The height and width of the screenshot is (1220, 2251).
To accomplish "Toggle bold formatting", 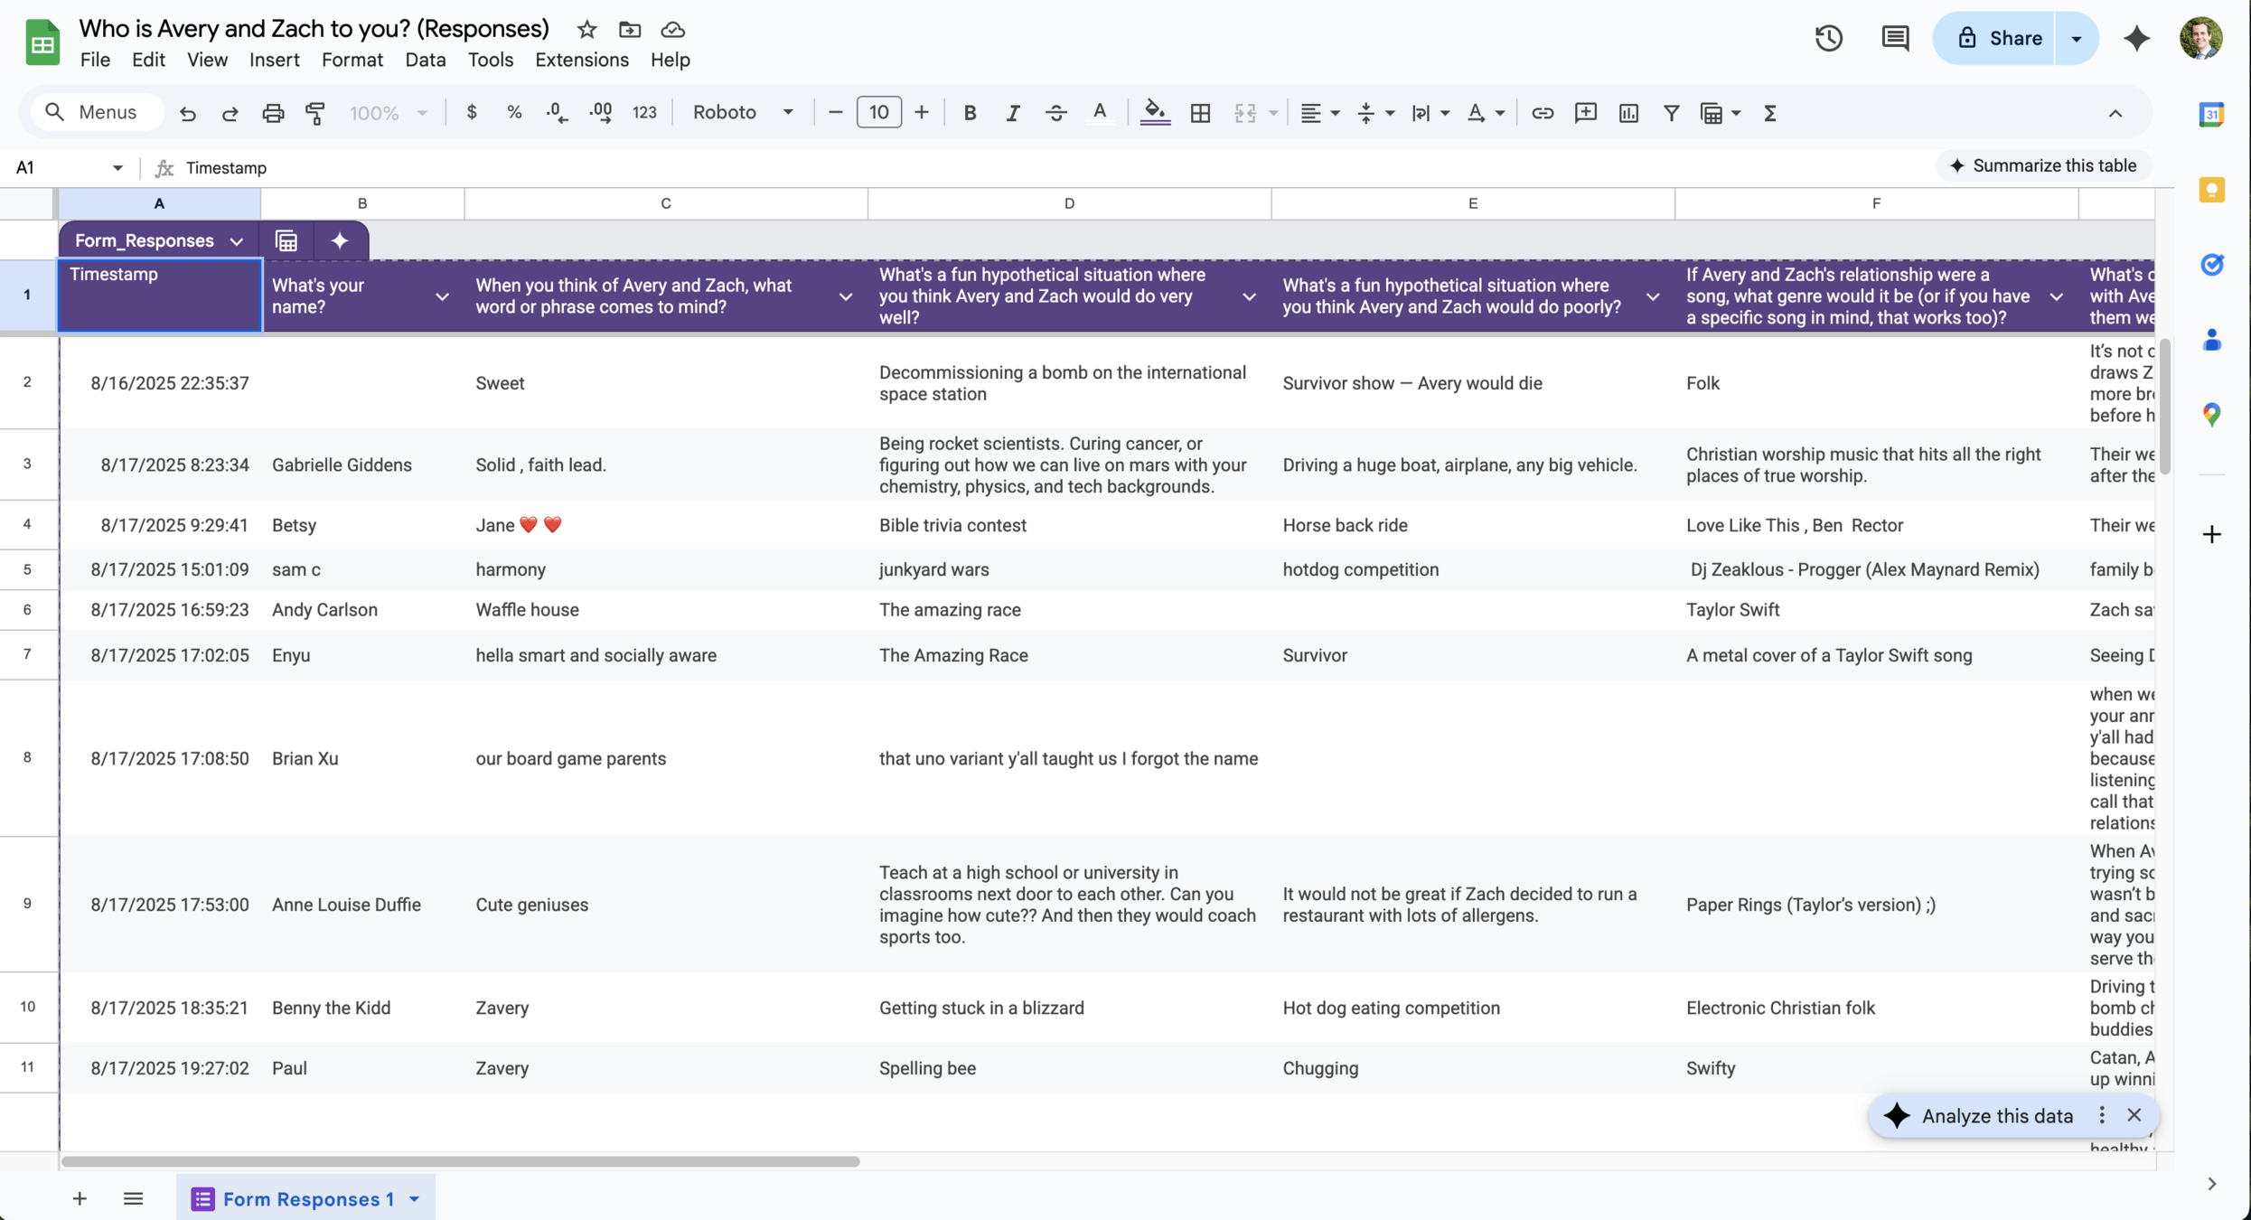I will [970, 113].
